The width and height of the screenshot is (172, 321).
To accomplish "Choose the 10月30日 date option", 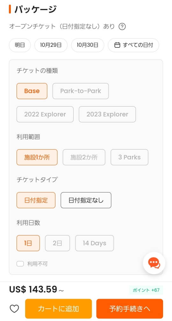I will click(88, 45).
